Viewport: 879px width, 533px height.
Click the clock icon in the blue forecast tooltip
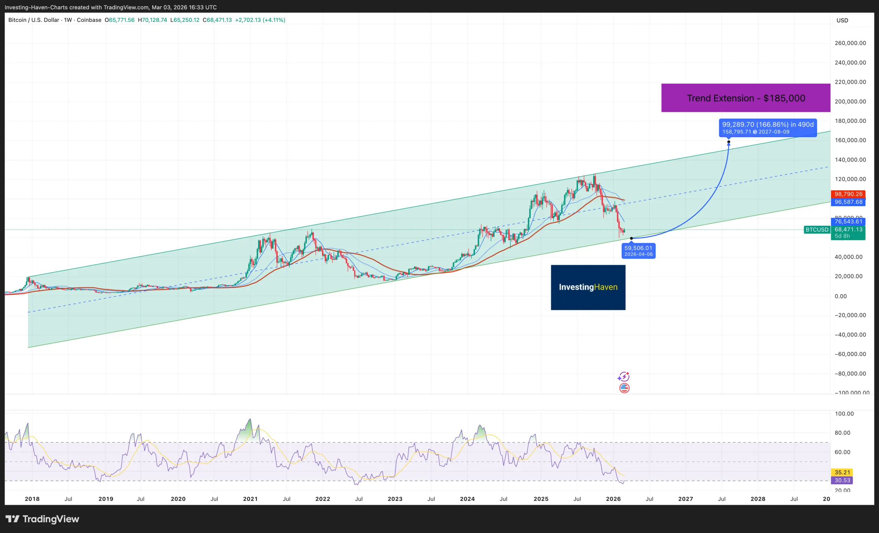[x=755, y=132]
